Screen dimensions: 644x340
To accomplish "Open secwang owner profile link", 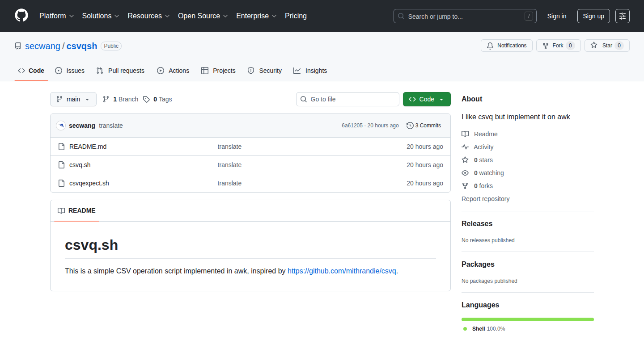I will point(42,46).
